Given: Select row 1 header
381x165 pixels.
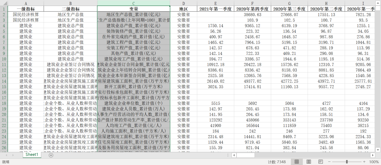Looking at the screenshot, I should (x=4, y=9).
